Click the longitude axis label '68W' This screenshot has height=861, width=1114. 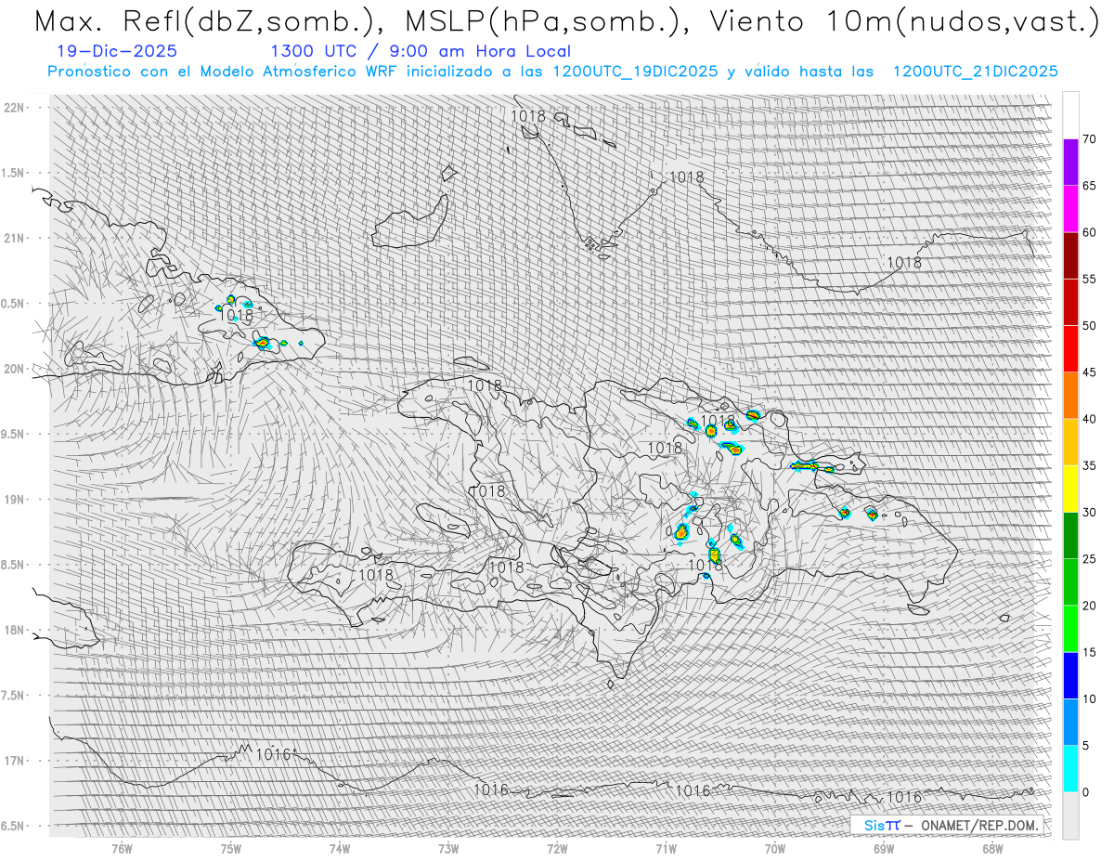coord(992,848)
